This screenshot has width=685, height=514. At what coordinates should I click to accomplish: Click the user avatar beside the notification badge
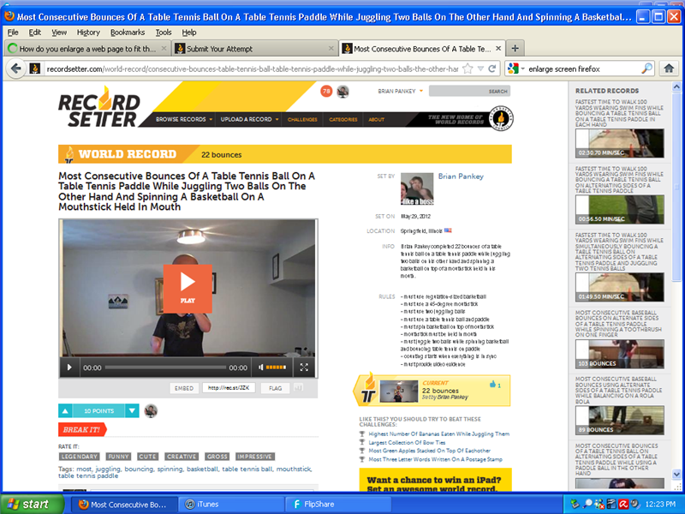[343, 92]
